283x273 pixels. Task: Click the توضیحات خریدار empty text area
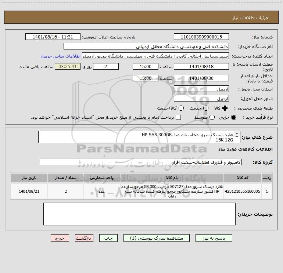pyautogui.click(x=139, y=214)
